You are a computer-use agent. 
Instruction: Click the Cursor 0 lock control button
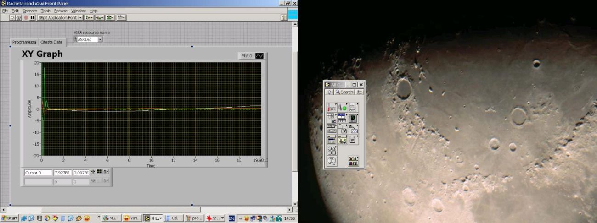[106, 172]
